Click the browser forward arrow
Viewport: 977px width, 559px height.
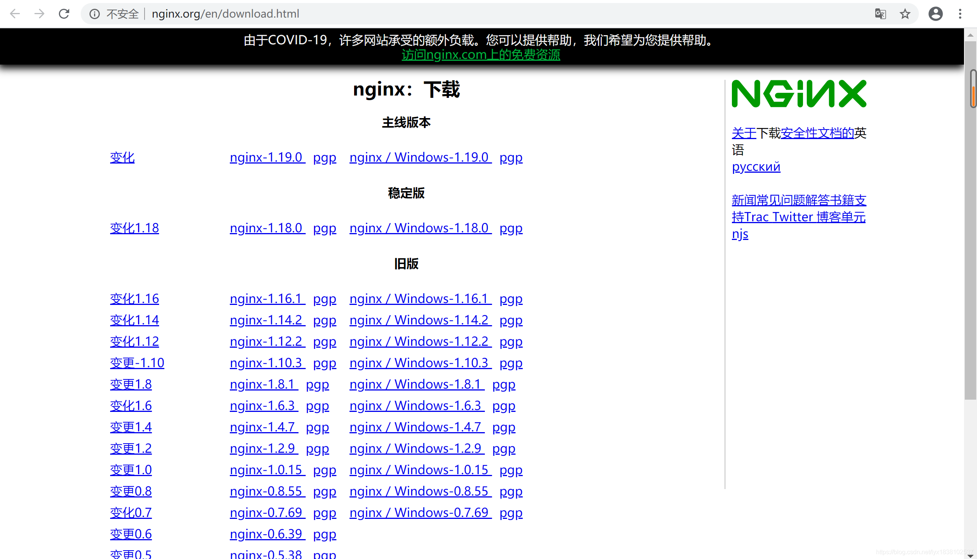[x=39, y=14]
